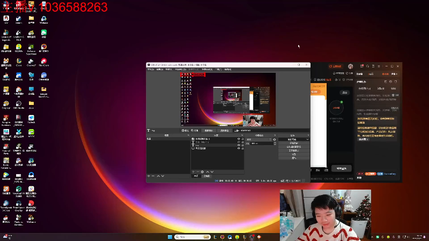Select the video capture device source row
The image size is (429, 241).
(218, 139)
